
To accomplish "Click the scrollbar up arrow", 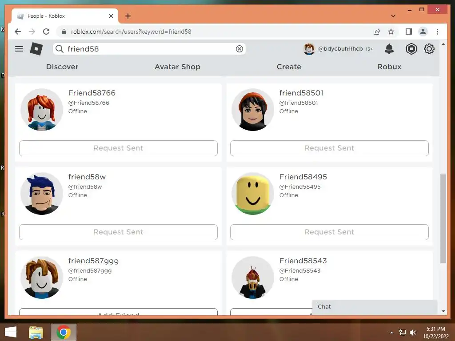I will click(443, 44).
